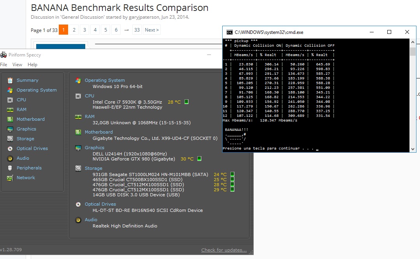Click the cmd window scrollbar up arrow

click(413, 42)
